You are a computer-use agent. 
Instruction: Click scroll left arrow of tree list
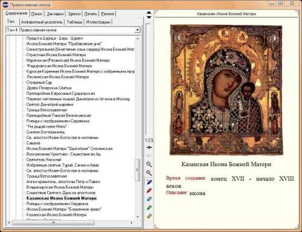point(8,223)
